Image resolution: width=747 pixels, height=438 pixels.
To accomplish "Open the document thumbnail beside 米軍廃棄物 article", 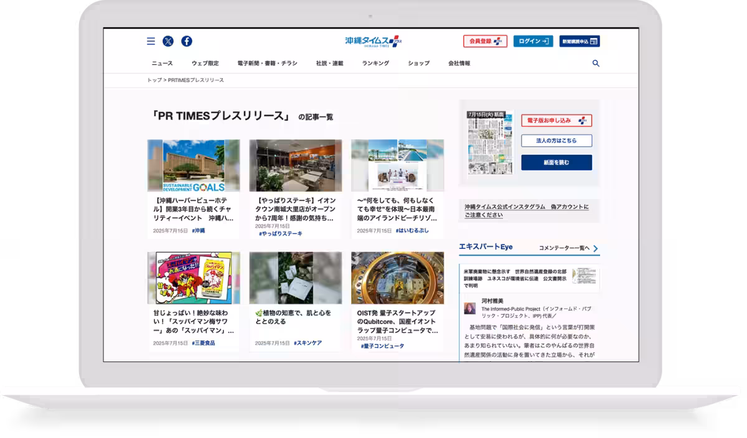I will 584,277.
